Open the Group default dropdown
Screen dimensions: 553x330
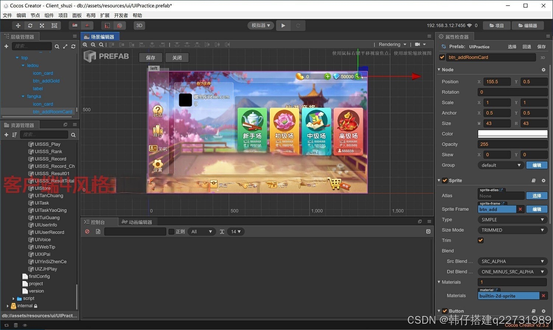click(501, 165)
